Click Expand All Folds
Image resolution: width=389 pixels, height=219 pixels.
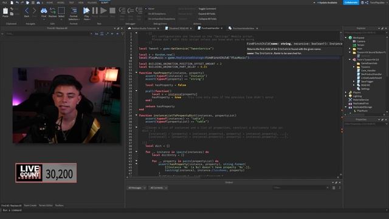click(207, 14)
